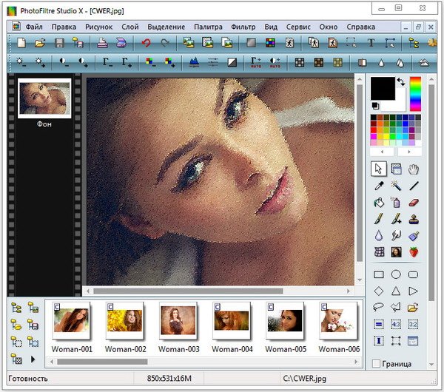
Task: Select the Magic Wand tool
Action: 396,186
